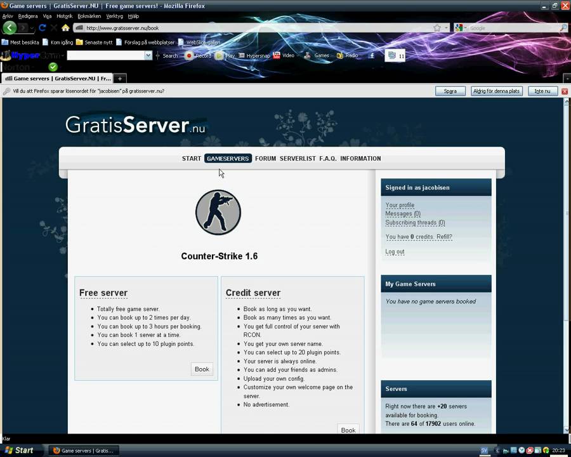Screen dimensions: 571x457
Task: Click the Record toolbar button
Action: tap(199, 55)
